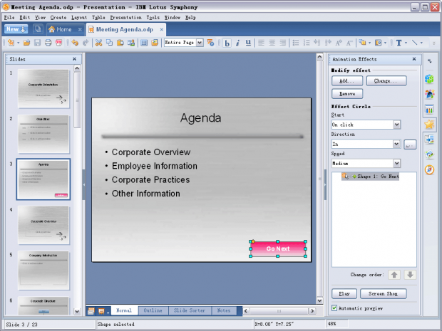Click the compass icon in the right sidebar
This screenshot has width=442, height=331.
click(x=429, y=170)
